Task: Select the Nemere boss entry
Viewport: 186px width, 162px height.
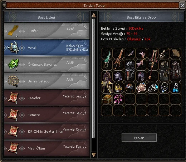Action: click(47, 115)
